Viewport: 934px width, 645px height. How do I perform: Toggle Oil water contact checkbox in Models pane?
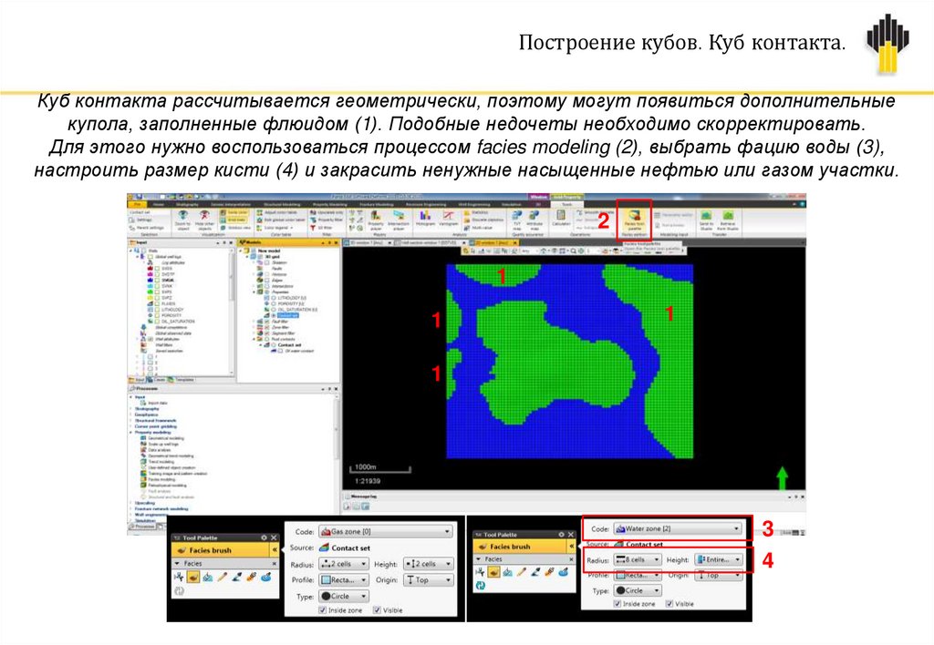[280, 351]
